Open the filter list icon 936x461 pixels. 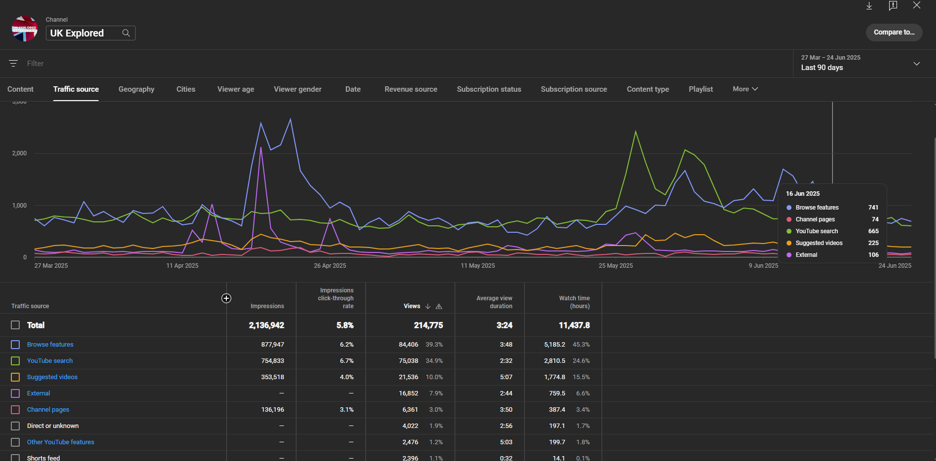[x=13, y=64]
